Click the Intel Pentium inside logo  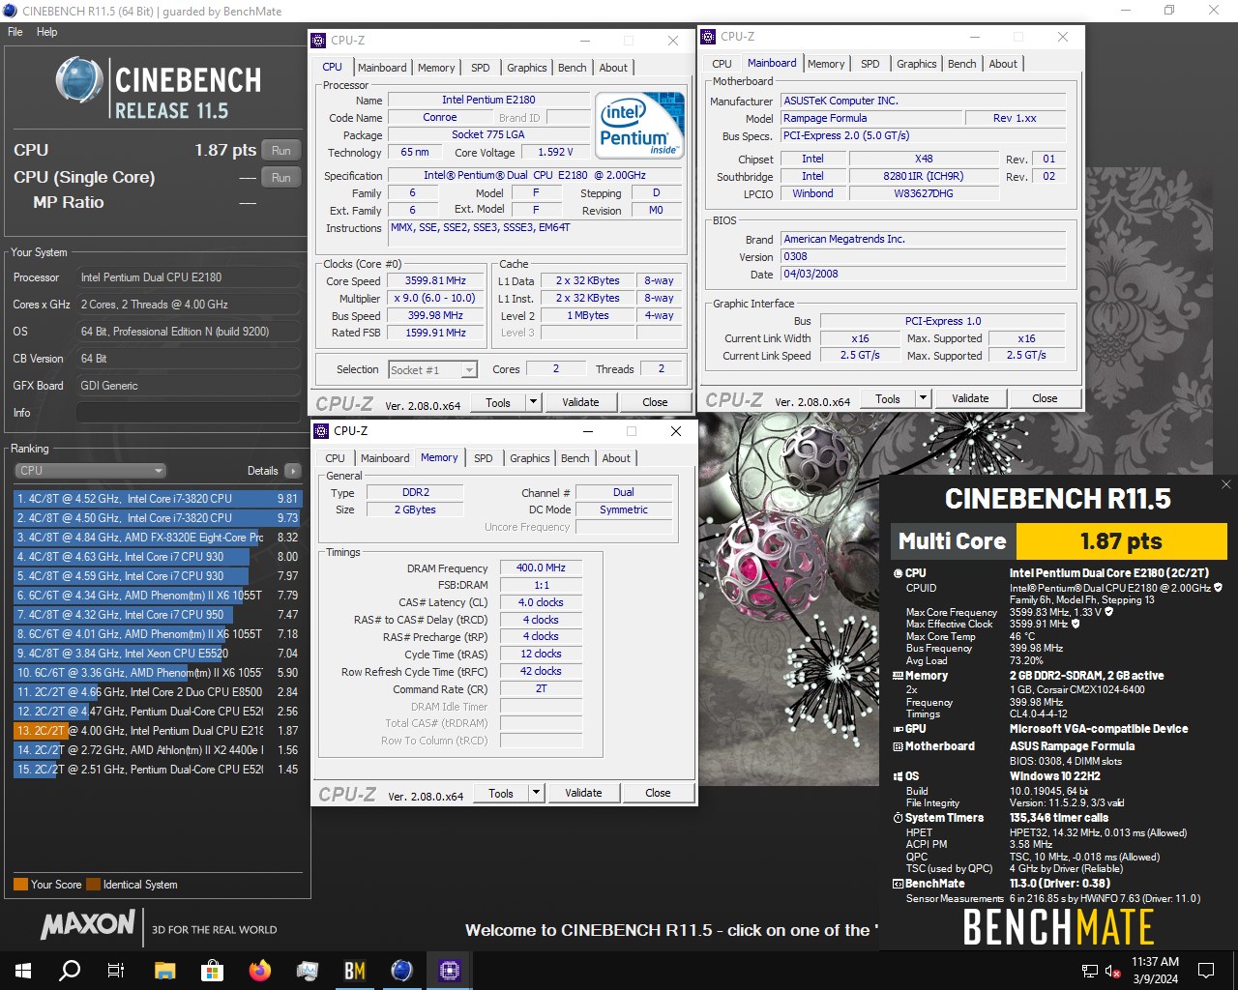pos(639,125)
